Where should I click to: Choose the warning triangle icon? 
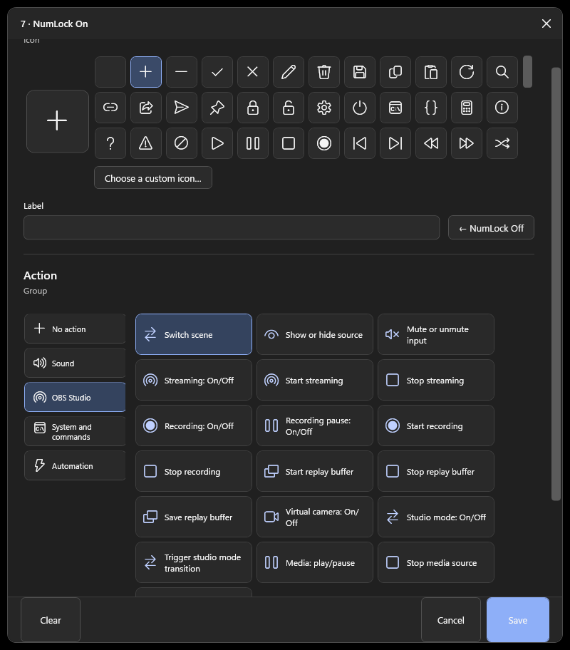pos(146,143)
